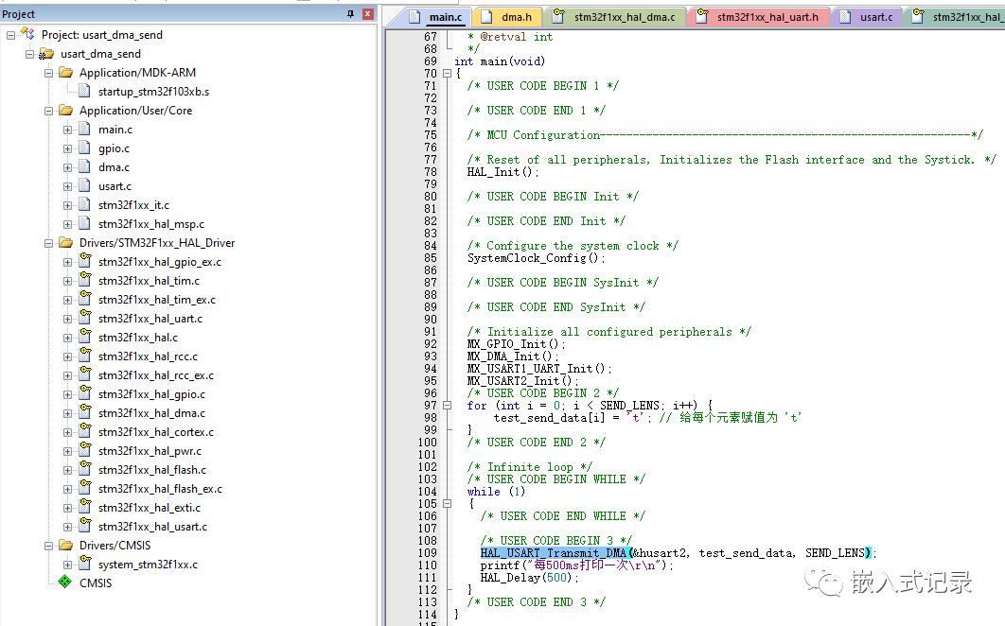
Task: Click the MX_USART2_Init() code line
Action: coord(523,381)
